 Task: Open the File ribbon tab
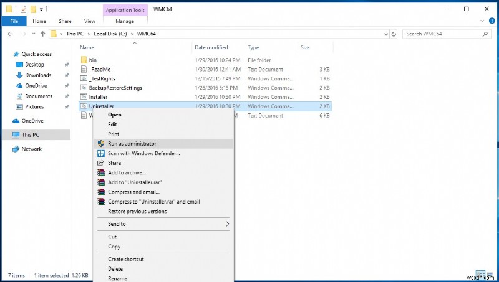[14, 21]
